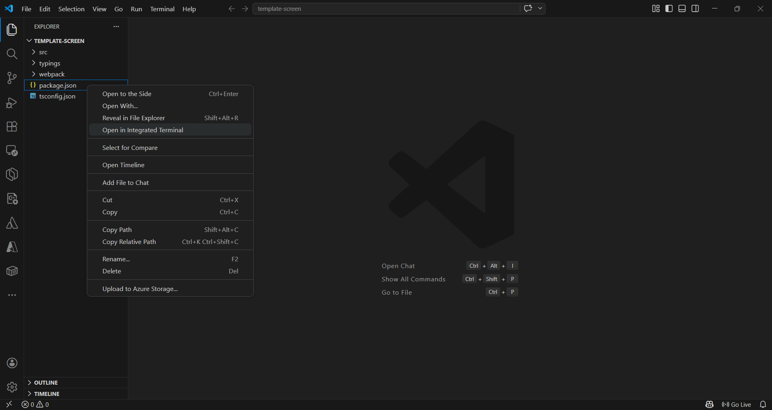Open the Remote Explorer icon
Image resolution: width=772 pixels, height=410 pixels.
pos(12,151)
